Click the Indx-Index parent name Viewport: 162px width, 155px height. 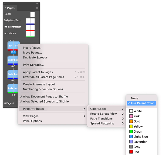(10, 33)
